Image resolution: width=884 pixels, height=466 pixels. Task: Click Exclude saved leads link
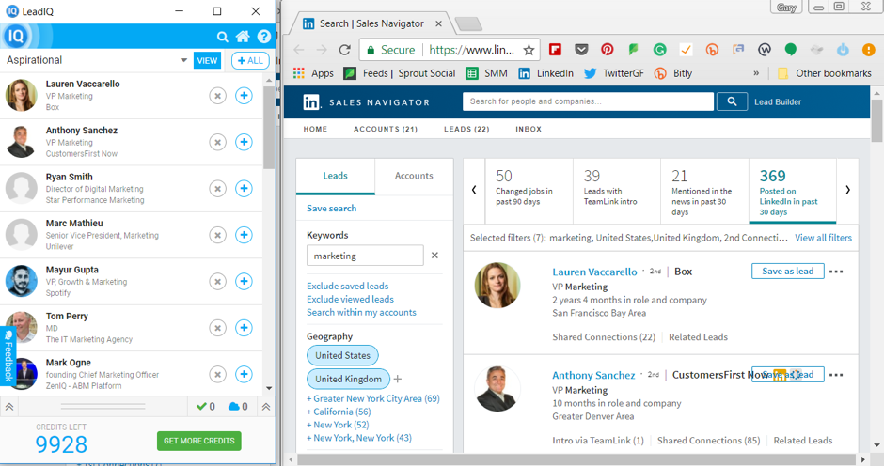coord(347,287)
